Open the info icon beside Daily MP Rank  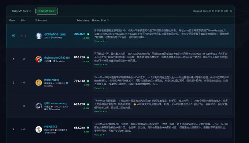point(30,11)
